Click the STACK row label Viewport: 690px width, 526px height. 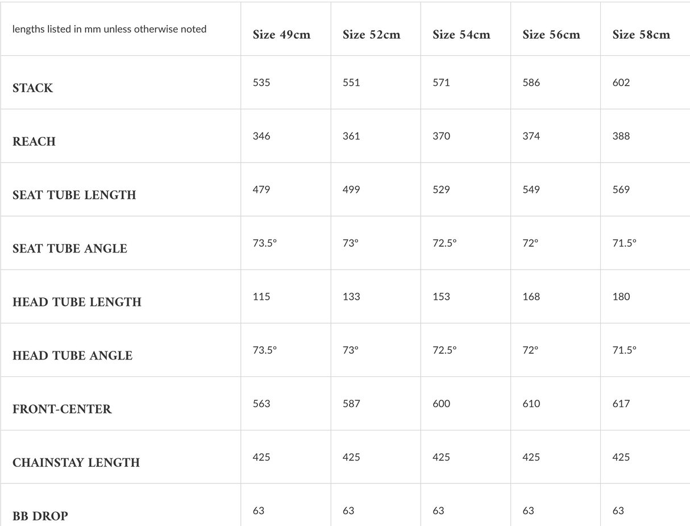[x=33, y=88]
